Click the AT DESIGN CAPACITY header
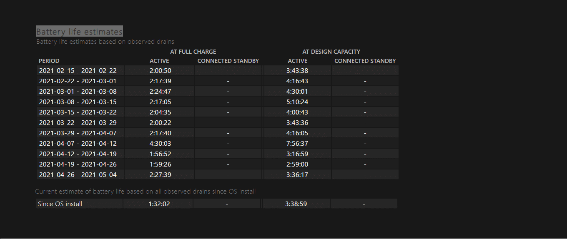Screen dimensions: 567x239 point(331,52)
